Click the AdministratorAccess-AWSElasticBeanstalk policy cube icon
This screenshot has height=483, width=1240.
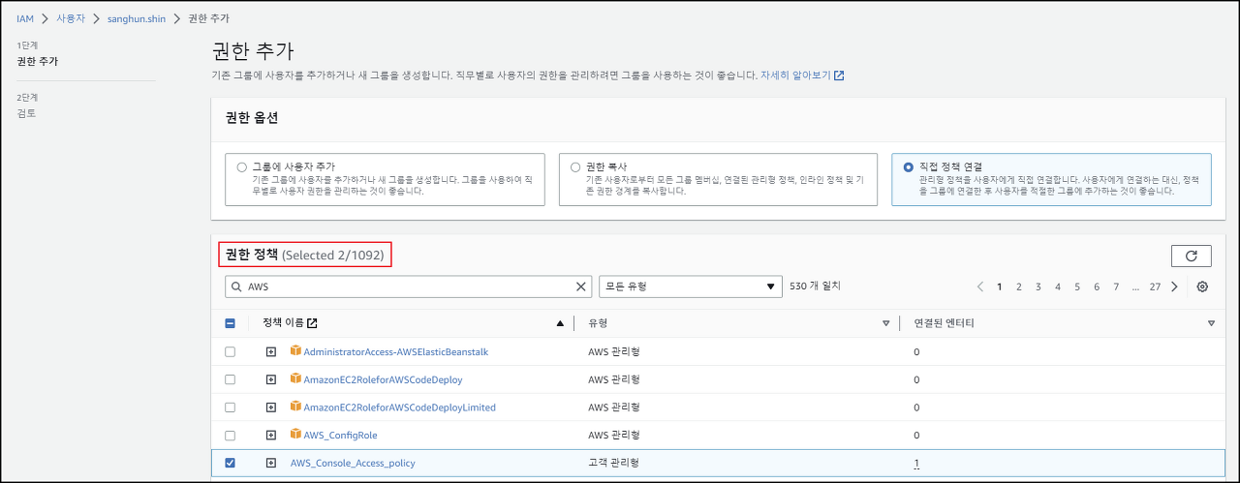point(295,351)
